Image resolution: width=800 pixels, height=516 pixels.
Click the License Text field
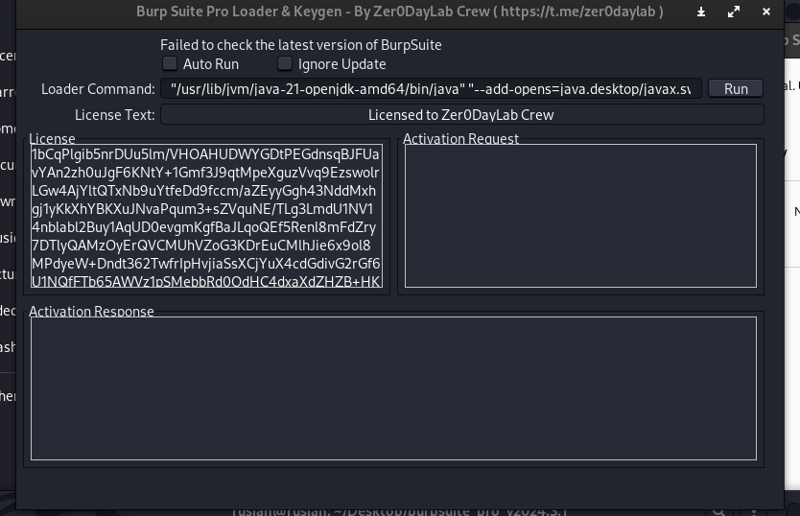click(462, 115)
